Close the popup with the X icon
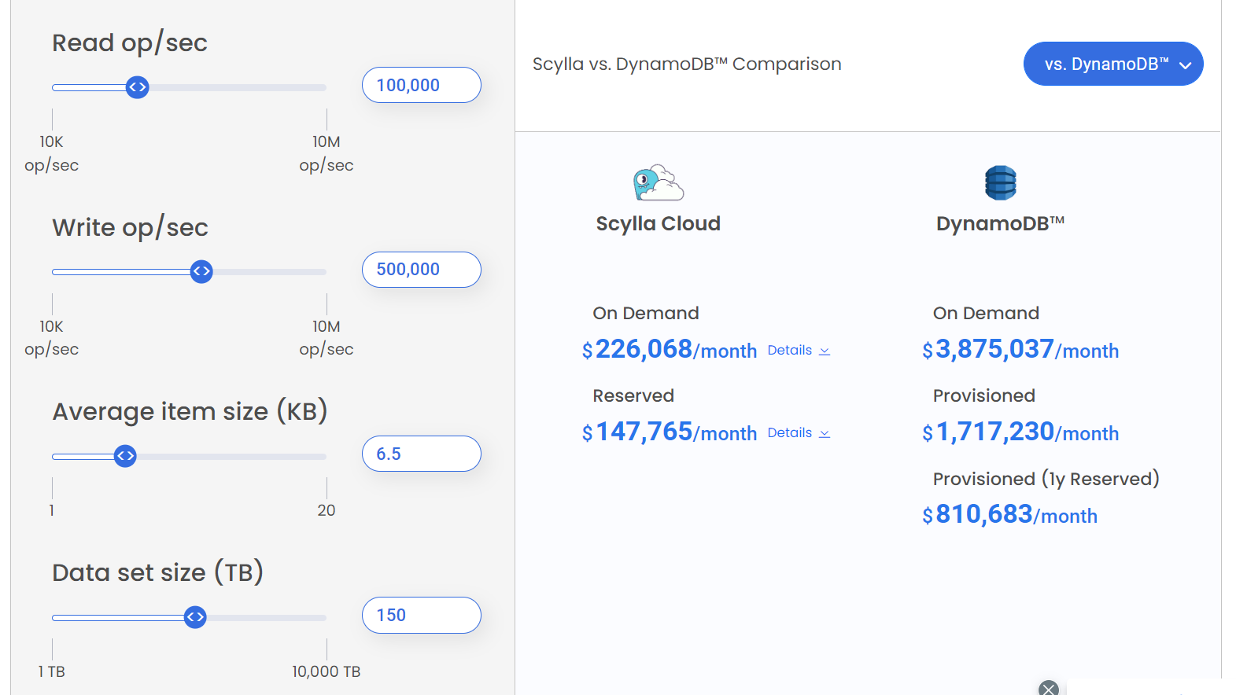 1049,689
